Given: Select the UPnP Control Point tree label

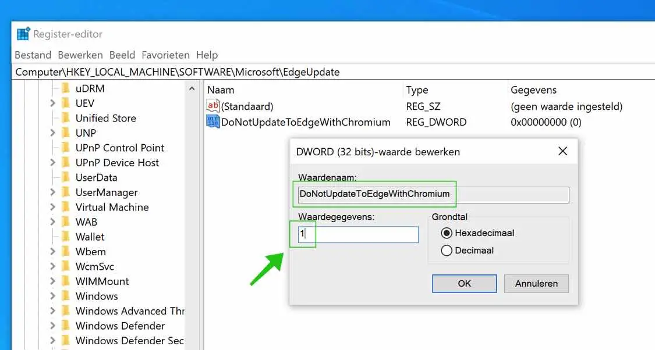Looking at the screenshot, I should [120, 148].
